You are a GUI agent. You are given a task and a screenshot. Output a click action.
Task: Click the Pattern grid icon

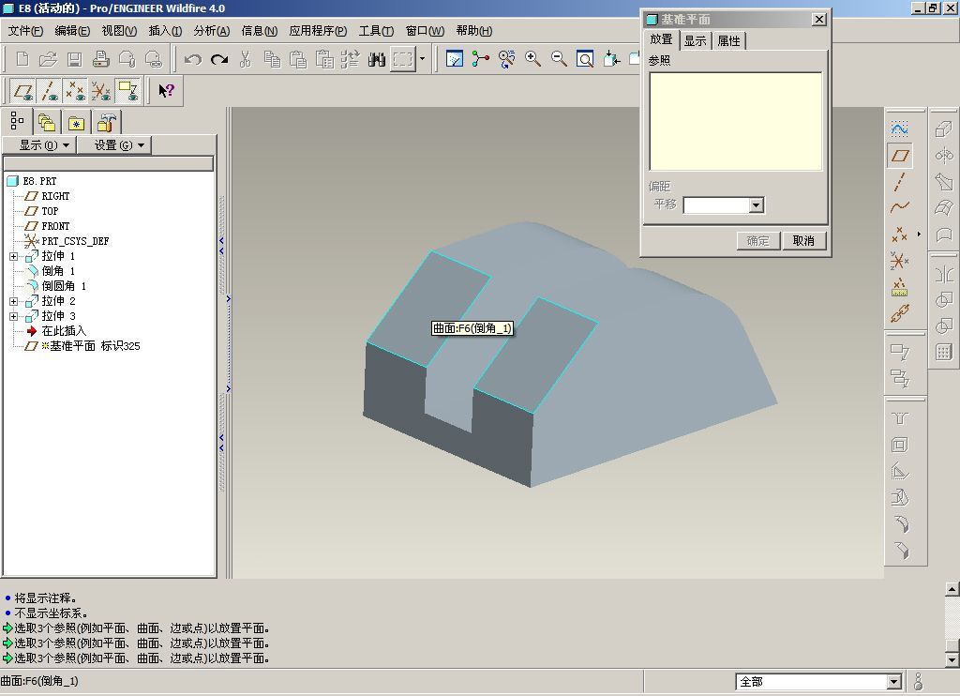(x=944, y=353)
